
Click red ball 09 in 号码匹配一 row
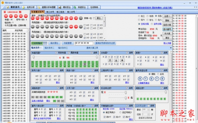[71, 27]
